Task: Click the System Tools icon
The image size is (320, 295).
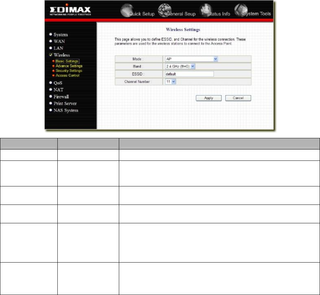Action: pos(241,10)
